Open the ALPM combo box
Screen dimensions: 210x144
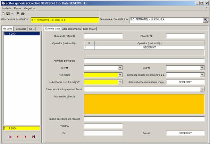tap(202, 68)
